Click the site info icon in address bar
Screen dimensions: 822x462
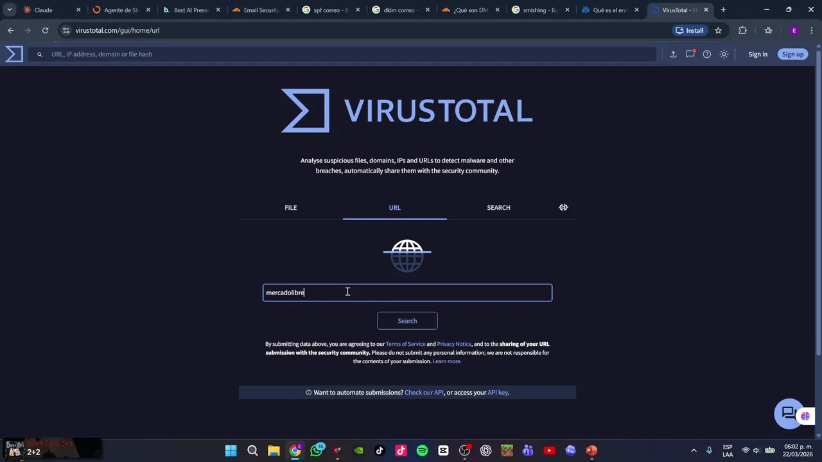[66, 30]
